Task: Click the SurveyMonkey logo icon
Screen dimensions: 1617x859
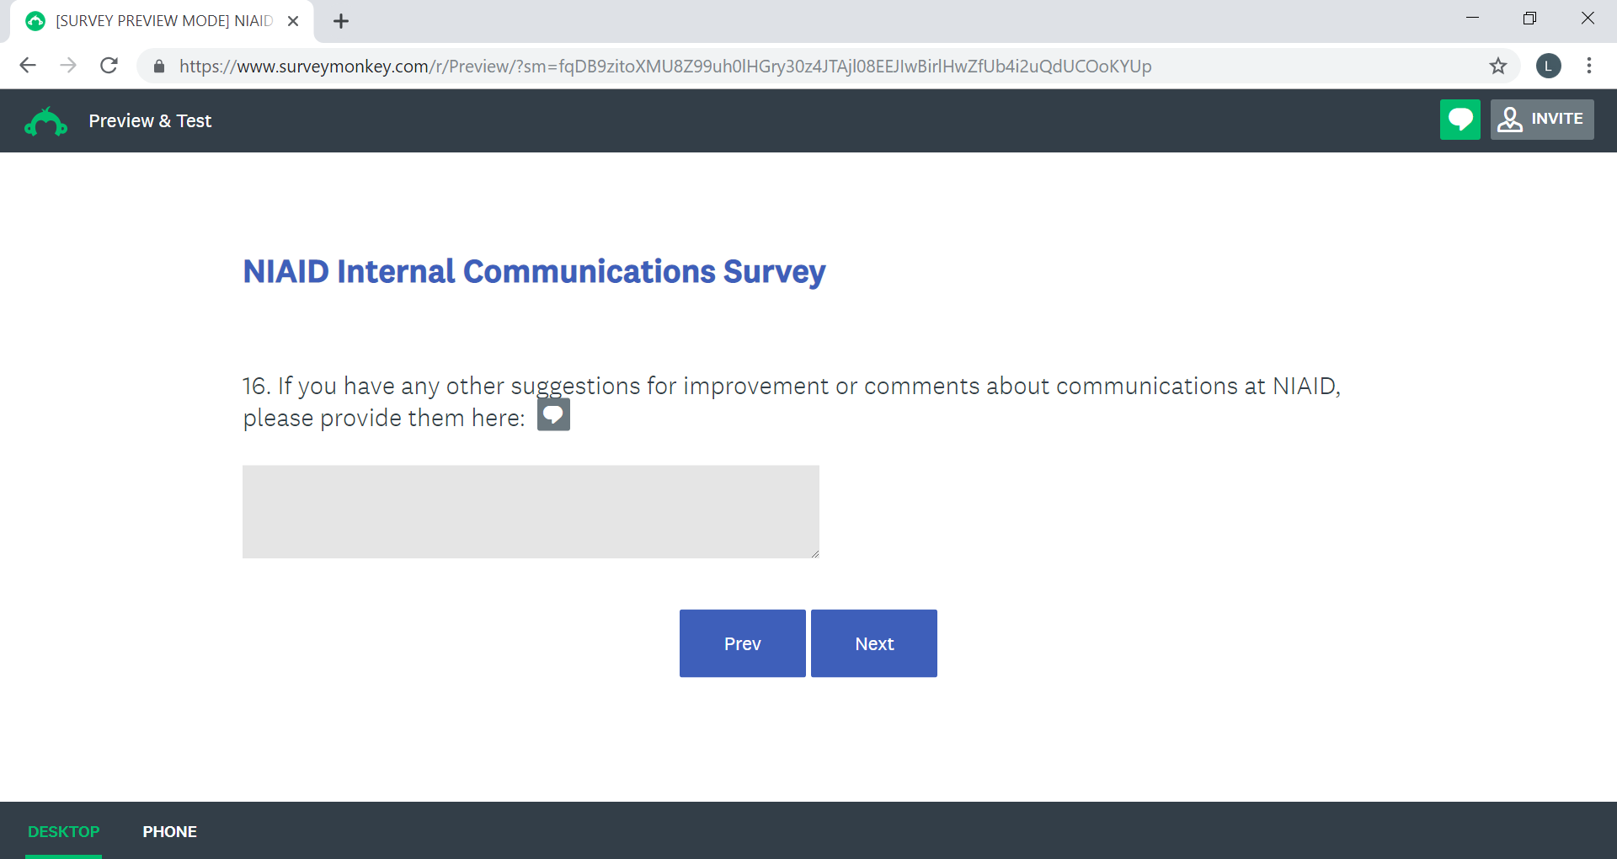Action: click(46, 122)
